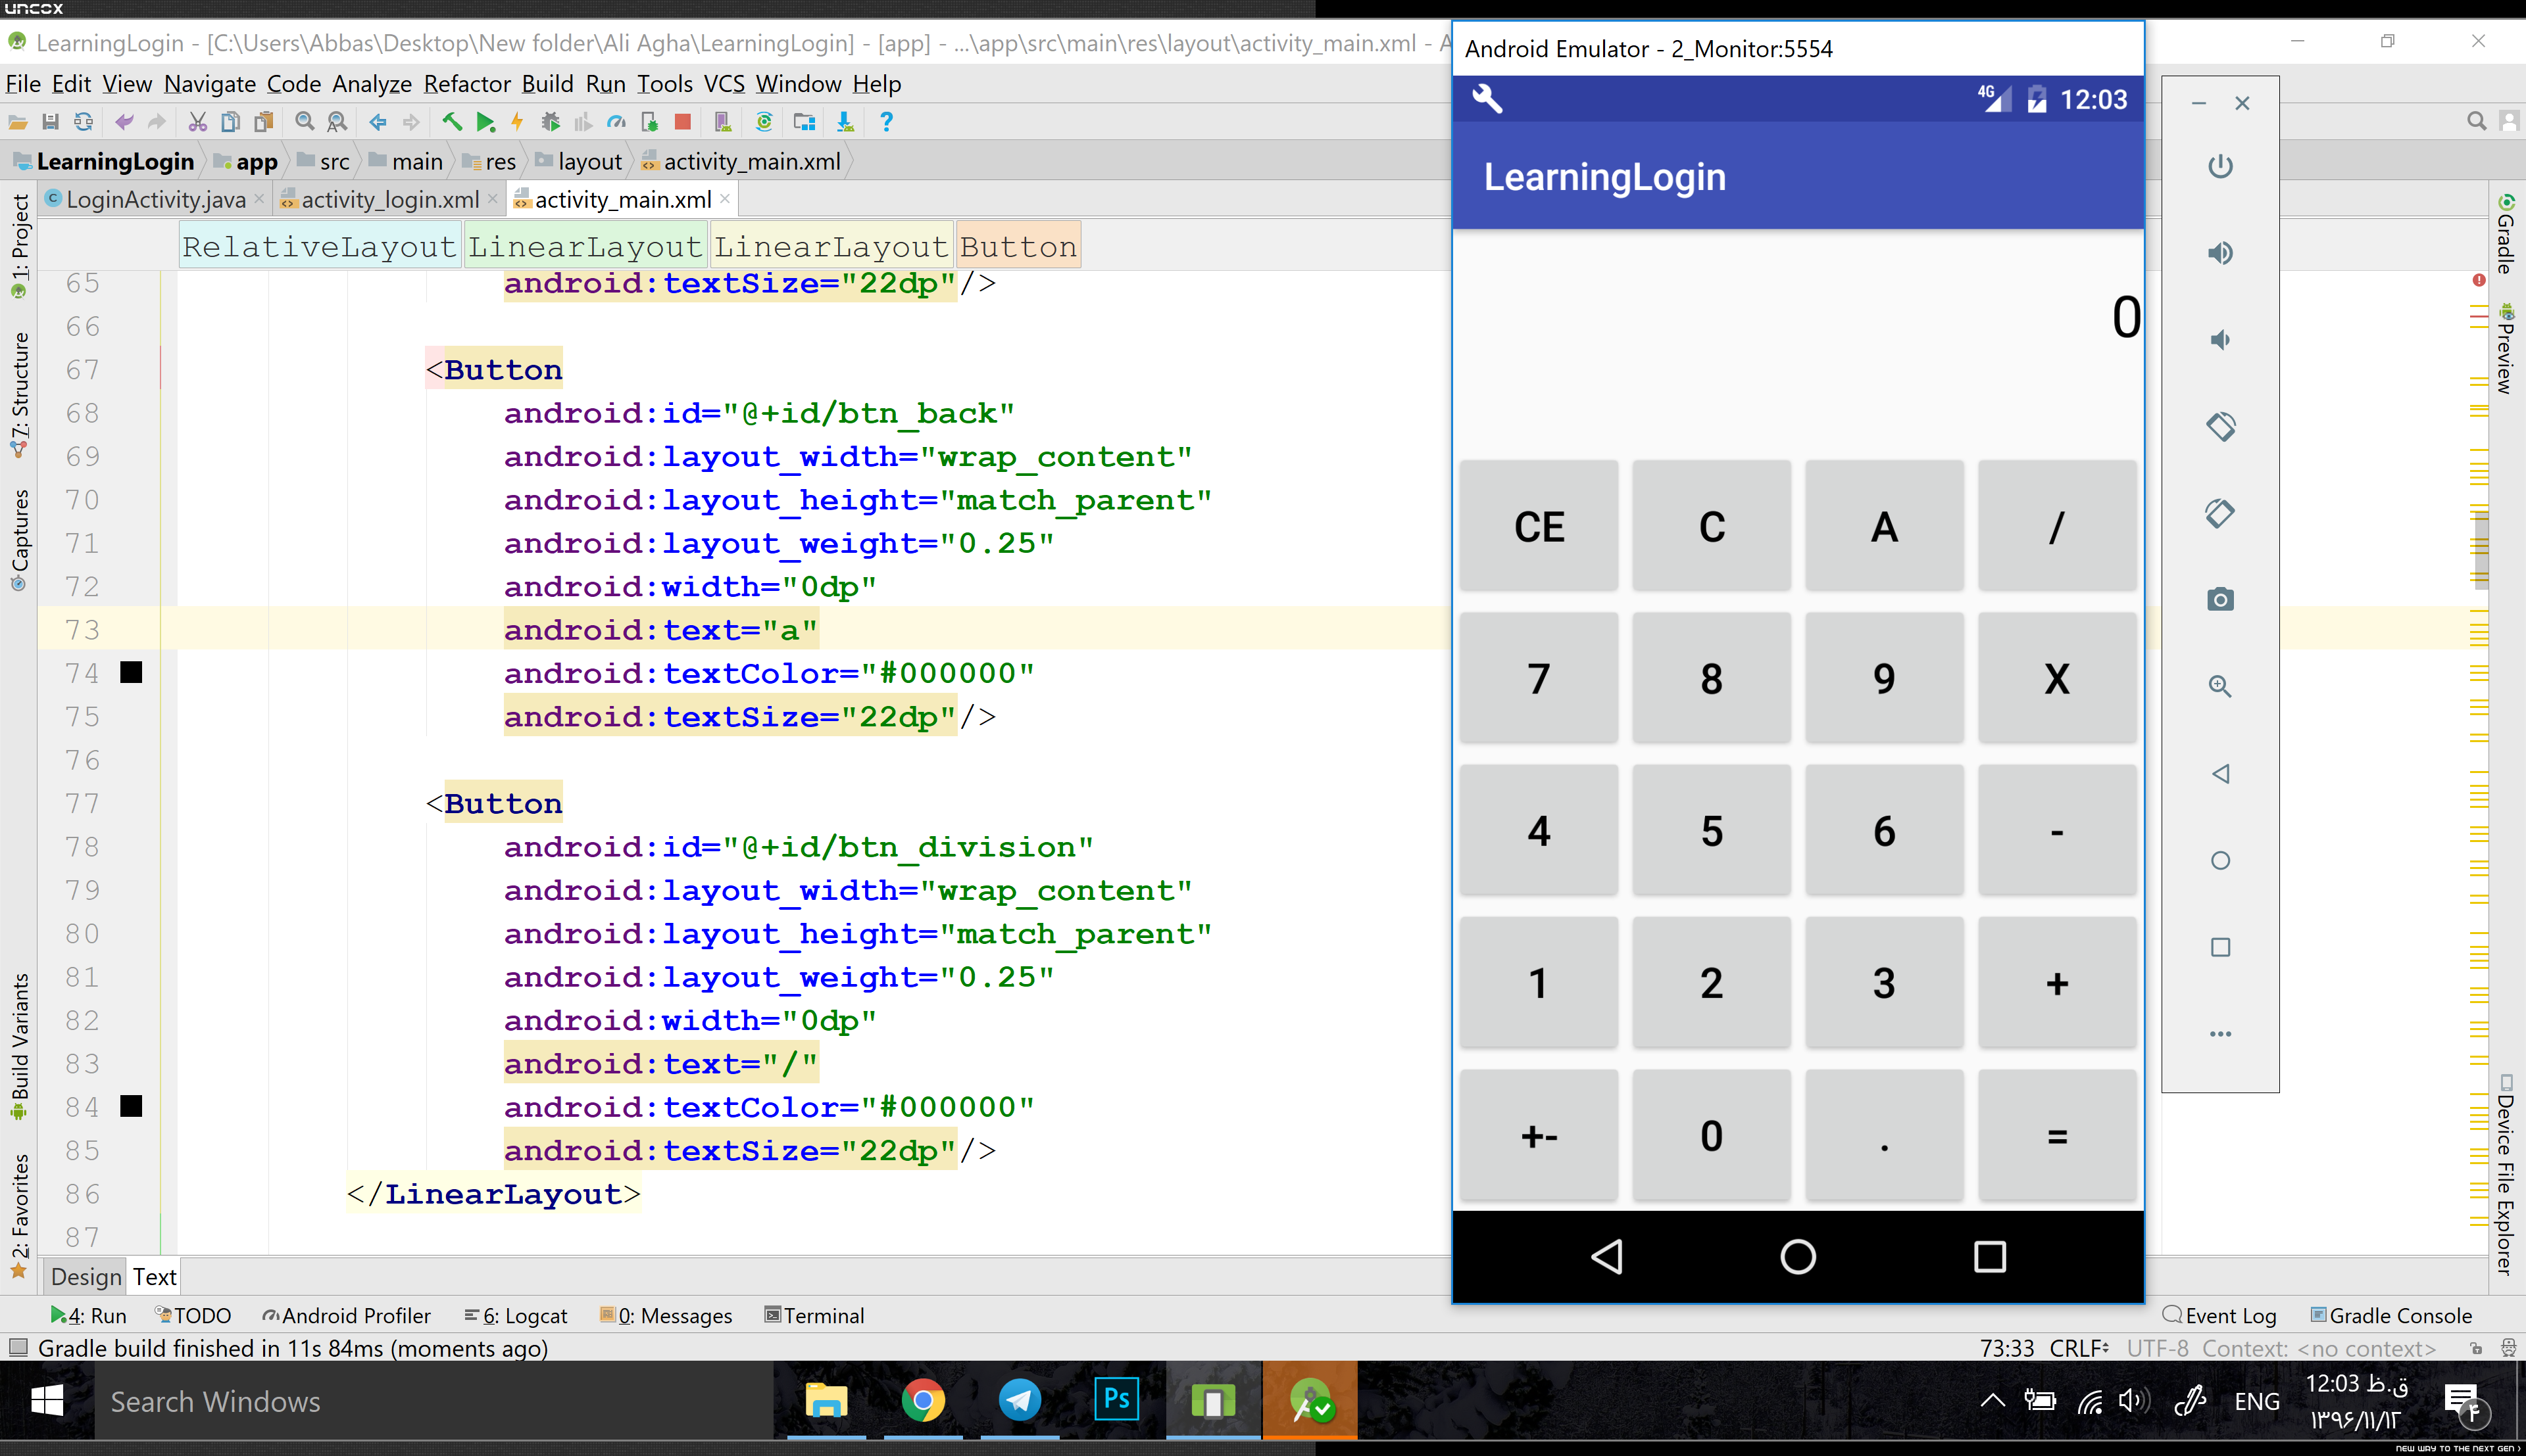Open the CRLF line separator selector
This screenshot has width=2526, height=1456.
[2078, 1348]
